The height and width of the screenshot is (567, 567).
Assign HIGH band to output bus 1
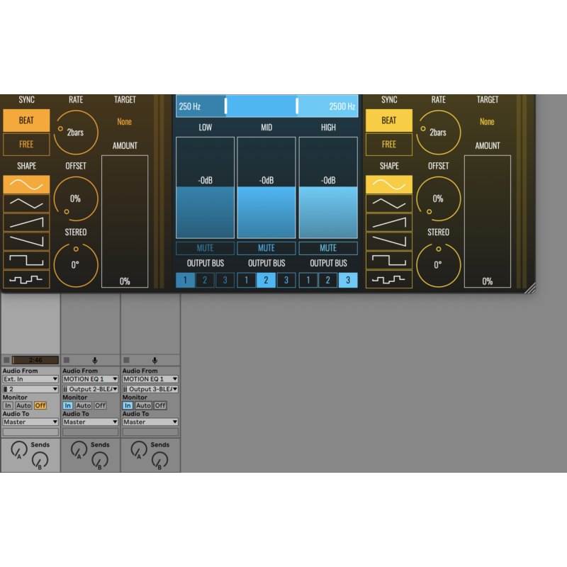308,280
